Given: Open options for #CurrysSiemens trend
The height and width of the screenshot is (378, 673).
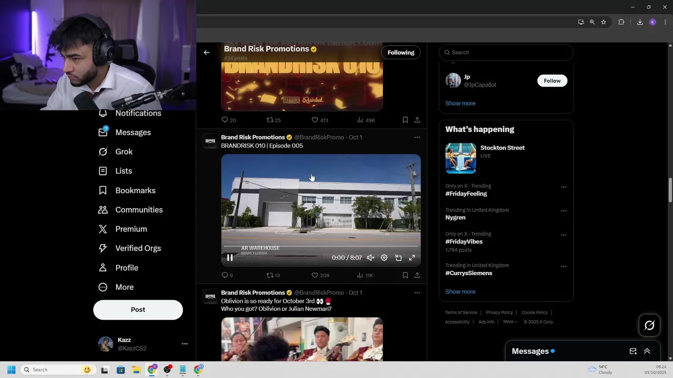Looking at the screenshot, I should 564,266.
